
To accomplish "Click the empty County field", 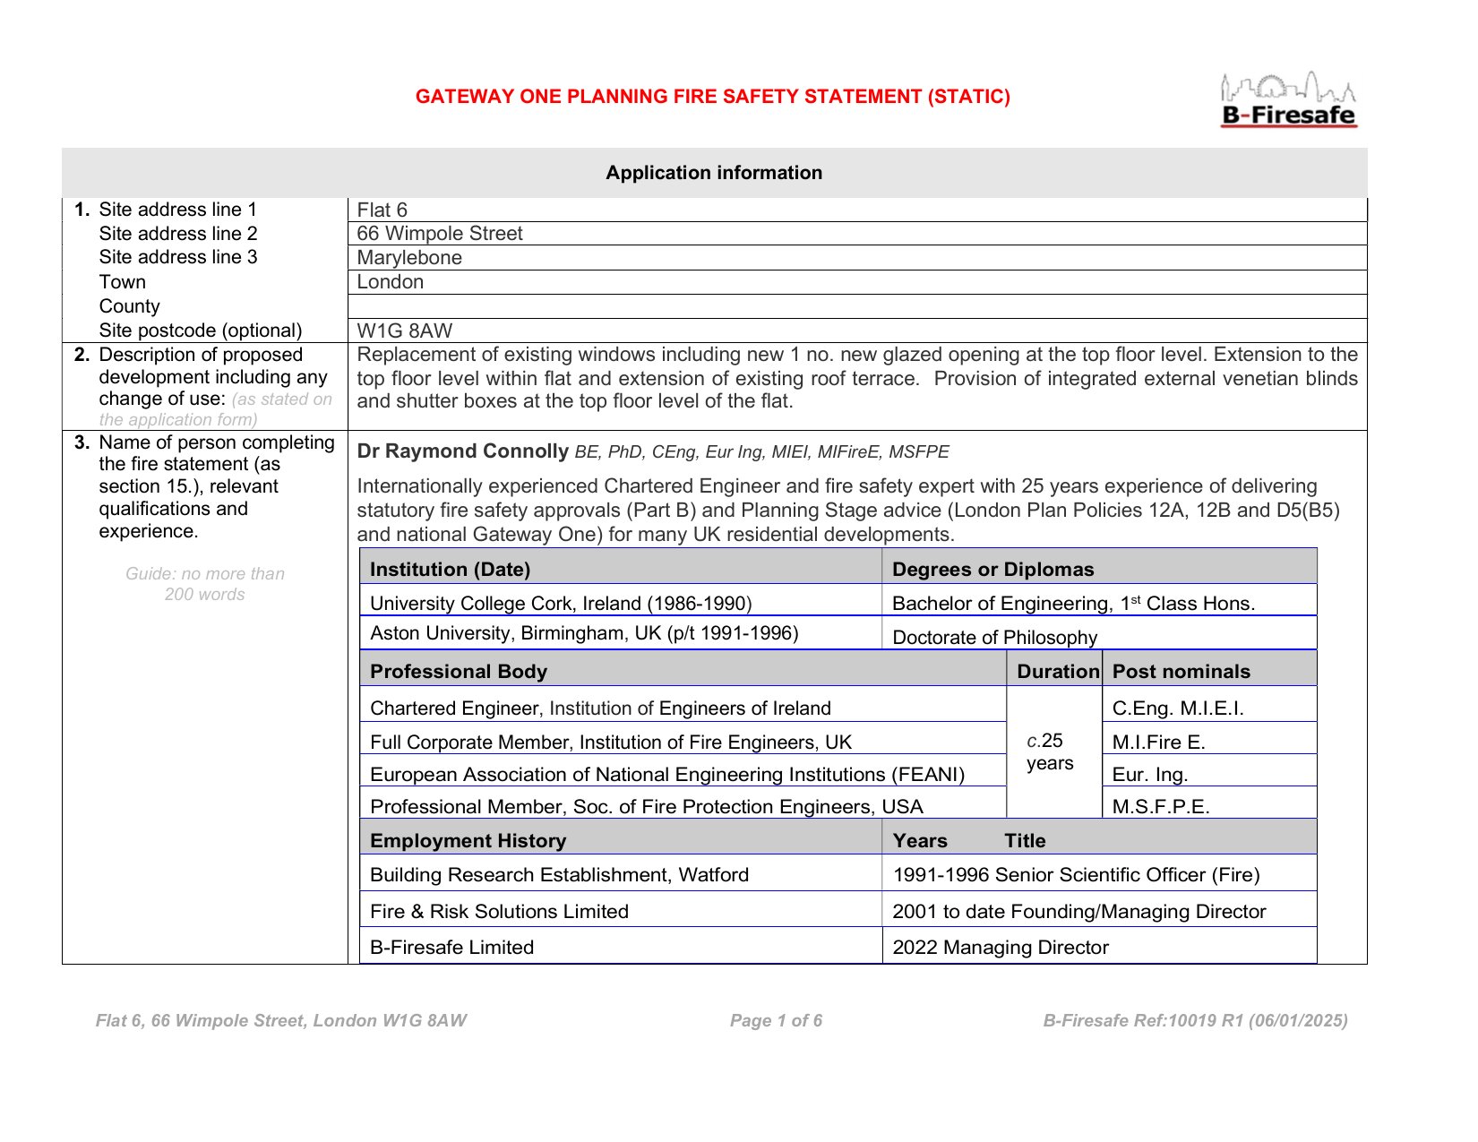I will [x=855, y=306].
